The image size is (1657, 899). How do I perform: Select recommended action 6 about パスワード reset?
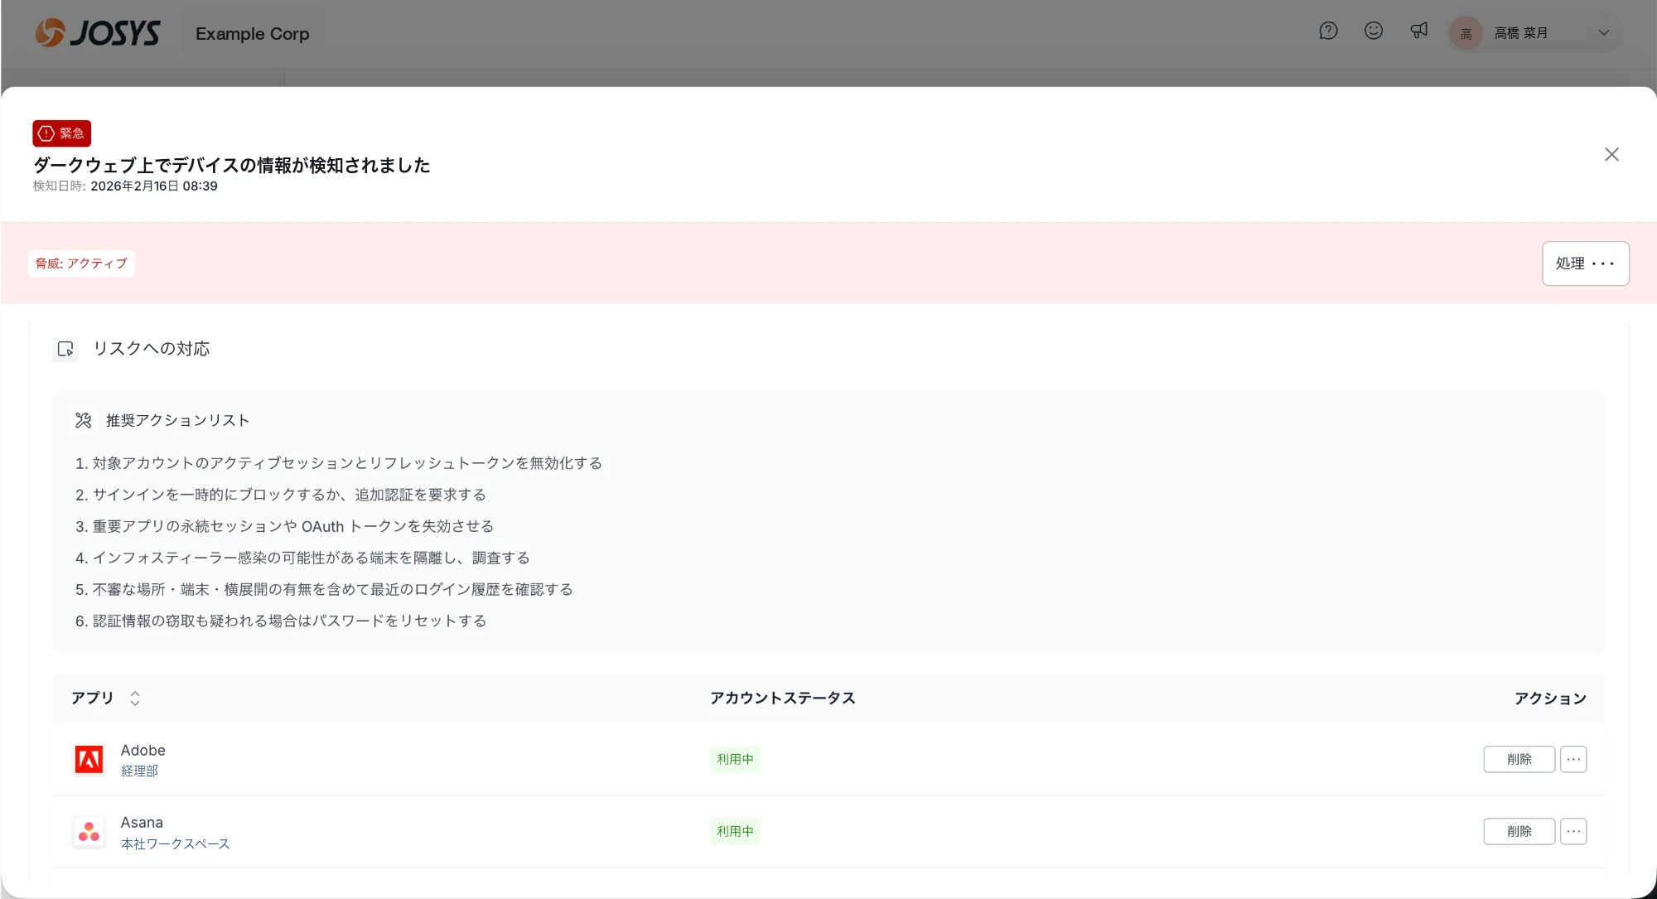pos(281,621)
